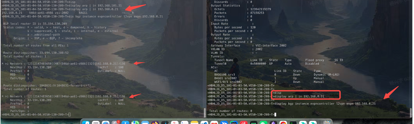Open Google Chrome from the dock

pyautogui.click(x=283, y=123)
